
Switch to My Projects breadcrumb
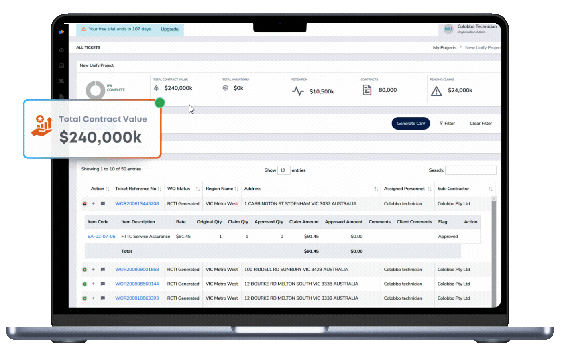(x=444, y=47)
